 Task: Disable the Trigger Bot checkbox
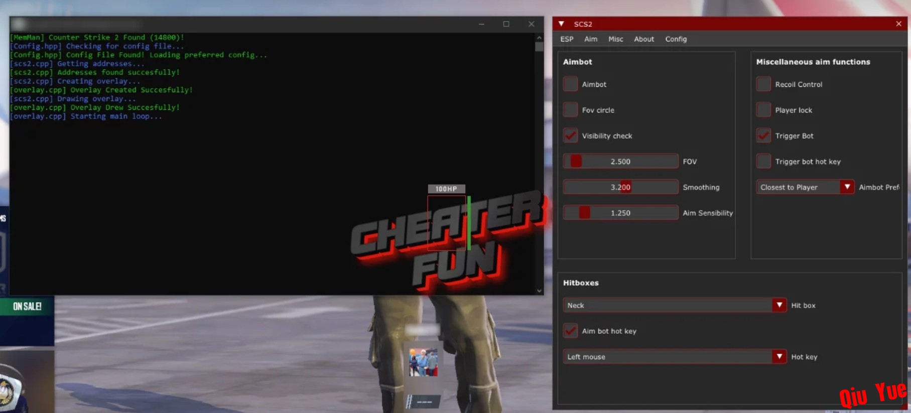763,135
